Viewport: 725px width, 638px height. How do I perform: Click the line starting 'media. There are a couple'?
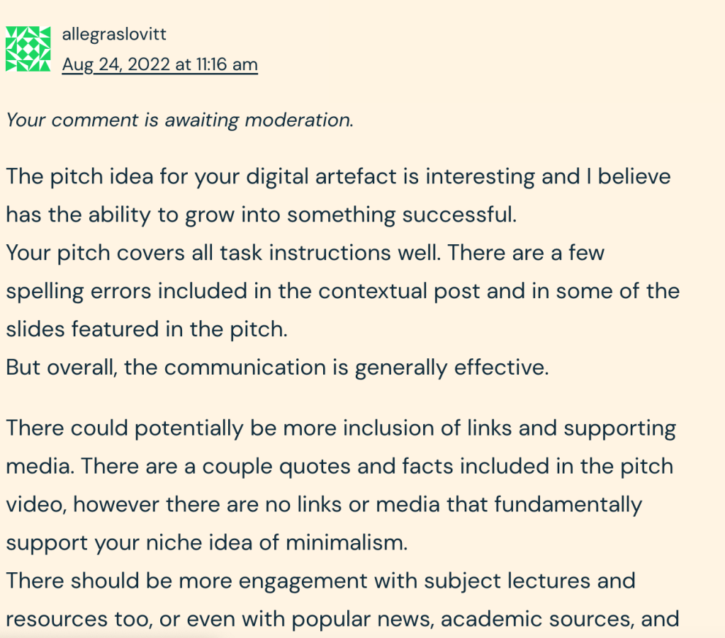tap(339, 466)
